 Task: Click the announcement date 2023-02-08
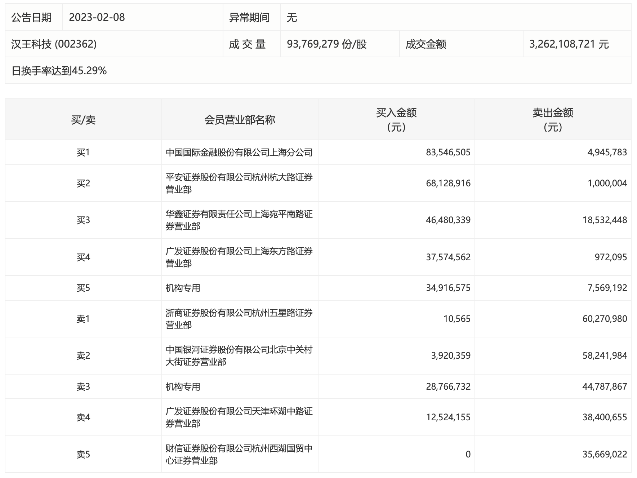[97, 17]
